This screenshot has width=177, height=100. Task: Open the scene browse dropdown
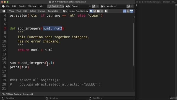68,6
